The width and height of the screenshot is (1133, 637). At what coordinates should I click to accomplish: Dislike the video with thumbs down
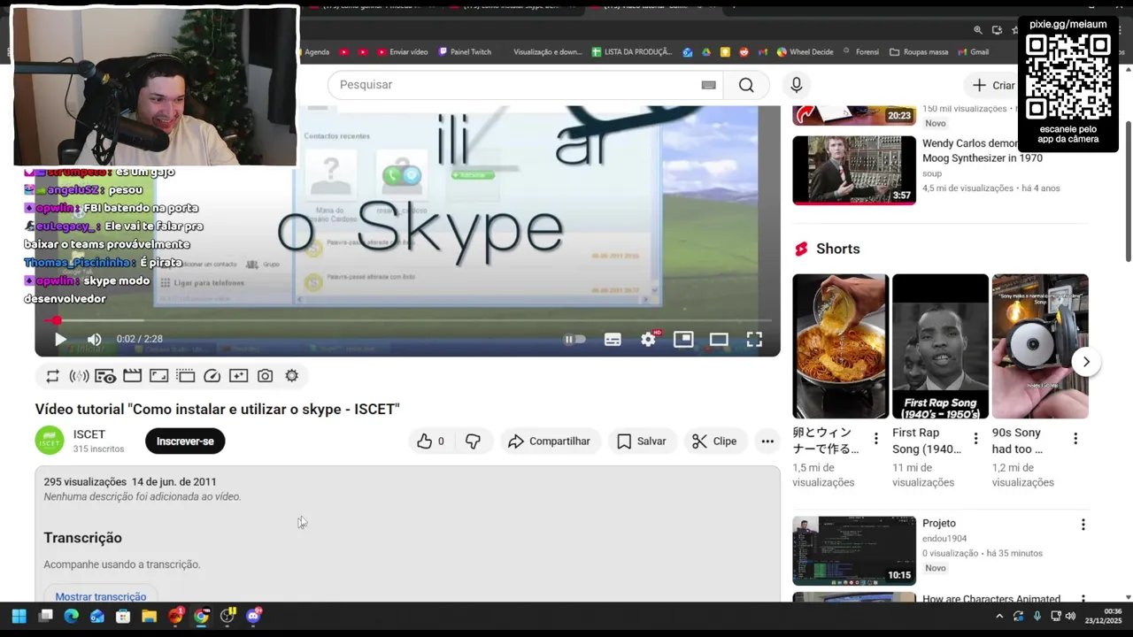coord(474,441)
